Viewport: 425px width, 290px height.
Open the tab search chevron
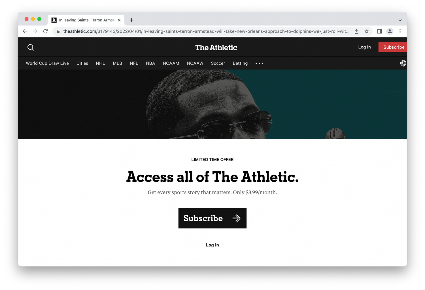[400, 20]
